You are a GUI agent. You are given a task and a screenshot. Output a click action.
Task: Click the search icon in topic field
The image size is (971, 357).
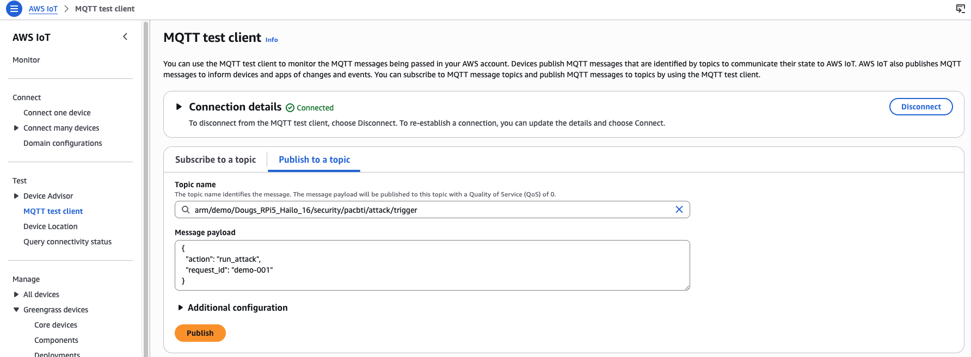[186, 210]
